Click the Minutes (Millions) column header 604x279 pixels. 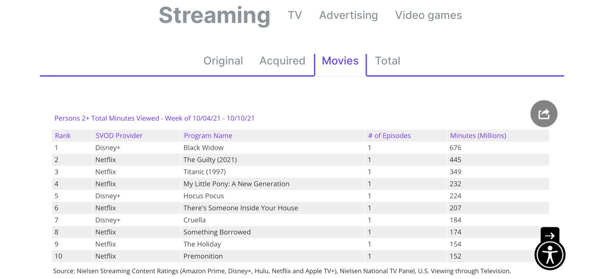click(478, 135)
